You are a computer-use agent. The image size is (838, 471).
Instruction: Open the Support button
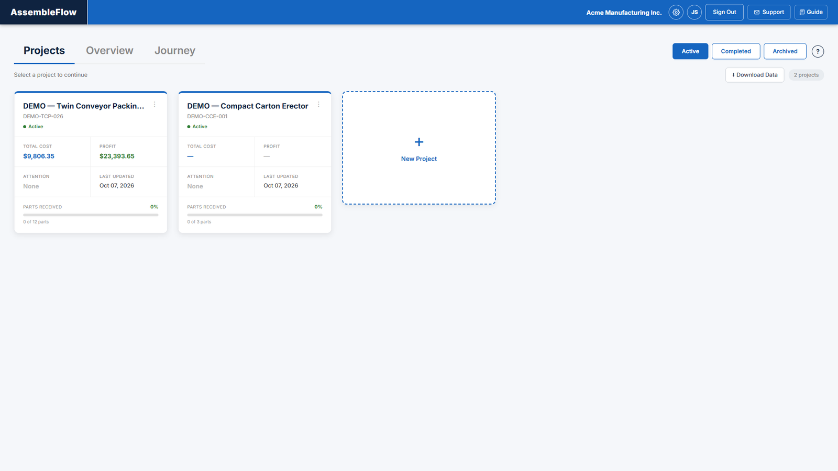coord(769,12)
